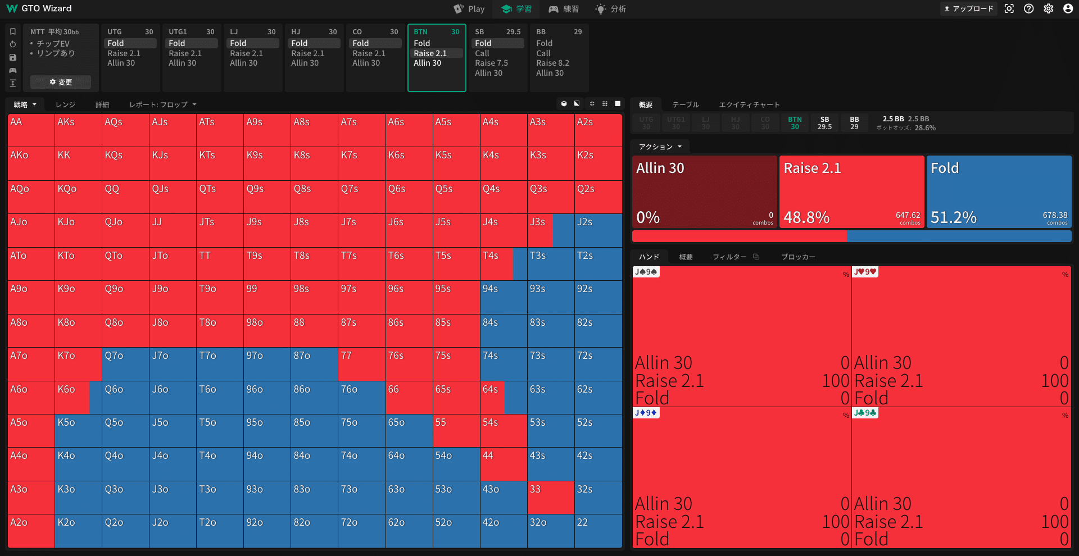Click the BB 29 position chip

point(854,123)
